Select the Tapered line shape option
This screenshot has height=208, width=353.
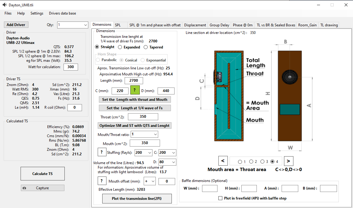(x=153, y=47)
